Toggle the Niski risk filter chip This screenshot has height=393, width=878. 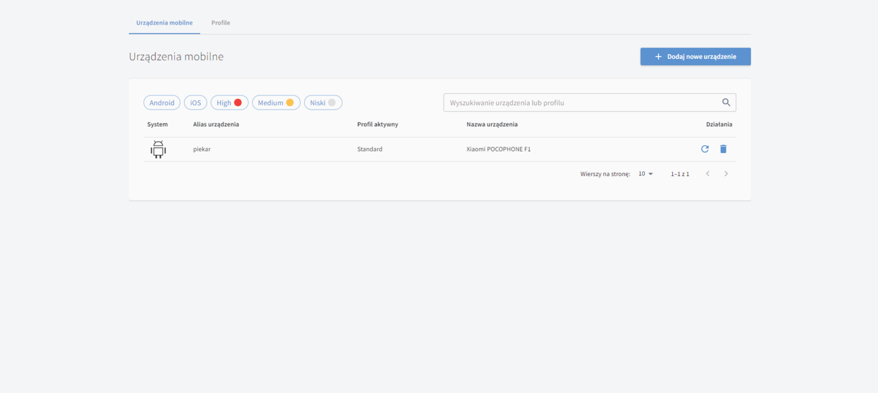click(323, 103)
